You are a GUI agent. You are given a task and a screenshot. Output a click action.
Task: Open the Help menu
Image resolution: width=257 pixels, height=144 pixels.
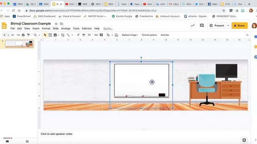pyautogui.click(x=97, y=28)
